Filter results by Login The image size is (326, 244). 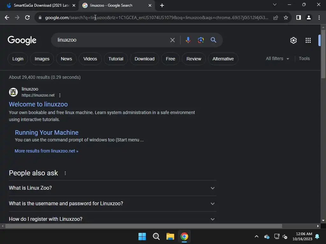18,59
